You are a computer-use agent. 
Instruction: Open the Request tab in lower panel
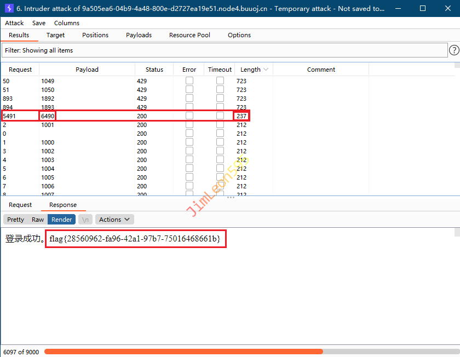pyautogui.click(x=20, y=205)
